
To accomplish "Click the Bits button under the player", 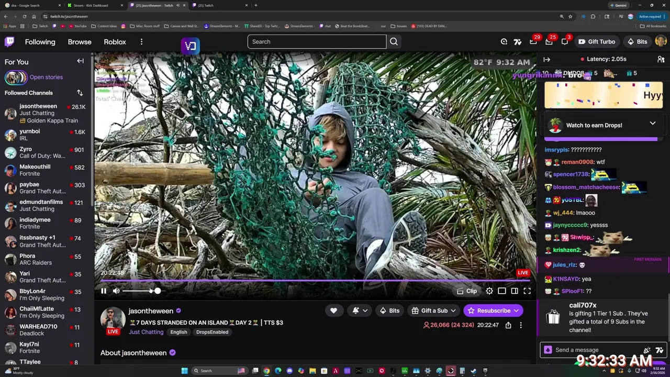I will pos(389,311).
